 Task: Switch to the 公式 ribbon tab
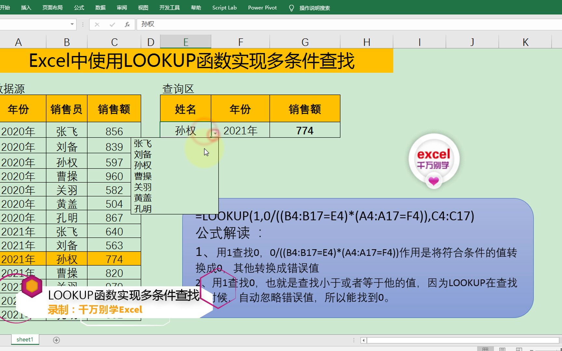tap(78, 8)
